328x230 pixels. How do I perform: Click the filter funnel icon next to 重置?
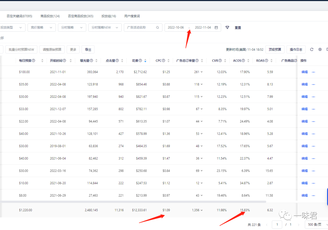pos(227,28)
